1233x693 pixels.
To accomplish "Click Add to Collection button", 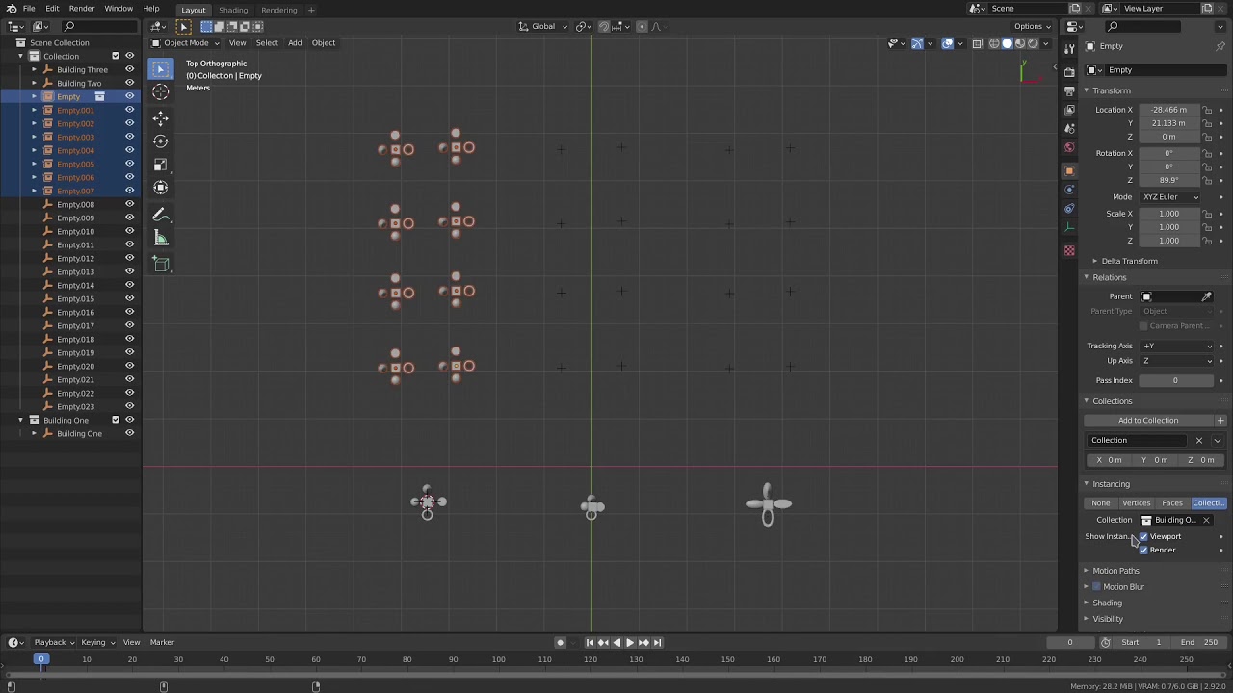I will (x=1148, y=421).
